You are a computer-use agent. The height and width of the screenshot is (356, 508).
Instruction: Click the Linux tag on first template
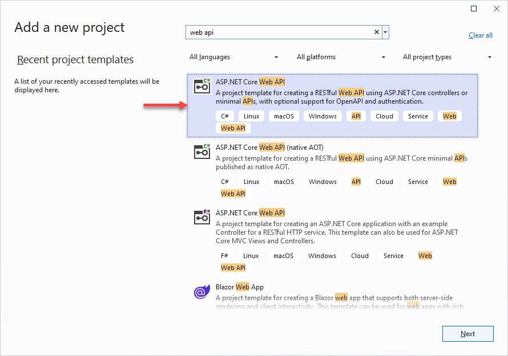pos(251,116)
